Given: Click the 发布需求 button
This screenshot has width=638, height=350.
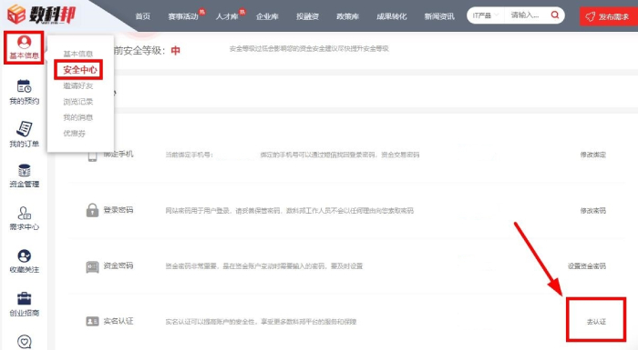Looking at the screenshot, I should tap(608, 16).
